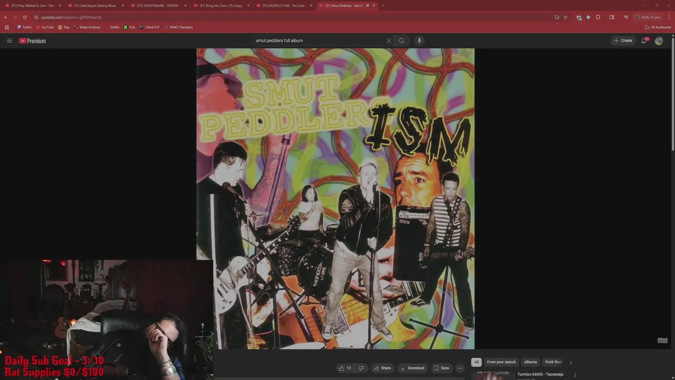Open the Extensions puzzle icon
Screen dimensions: 675x380
pos(598,17)
